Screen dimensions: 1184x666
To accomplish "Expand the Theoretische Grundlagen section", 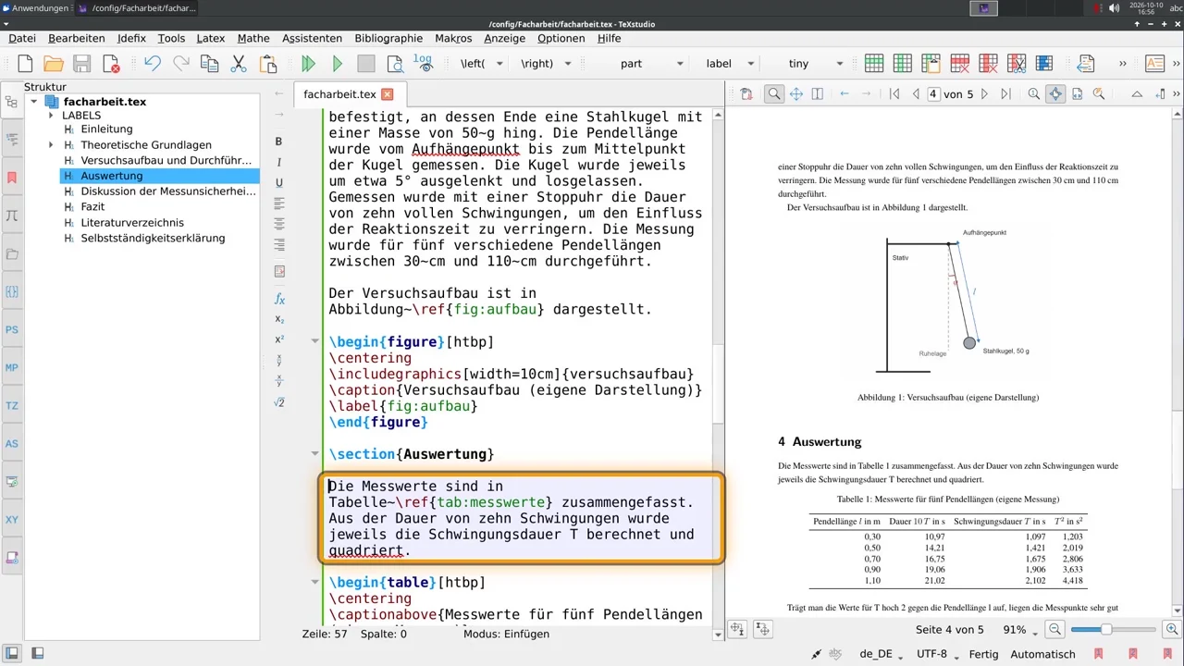I will [x=52, y=145].
